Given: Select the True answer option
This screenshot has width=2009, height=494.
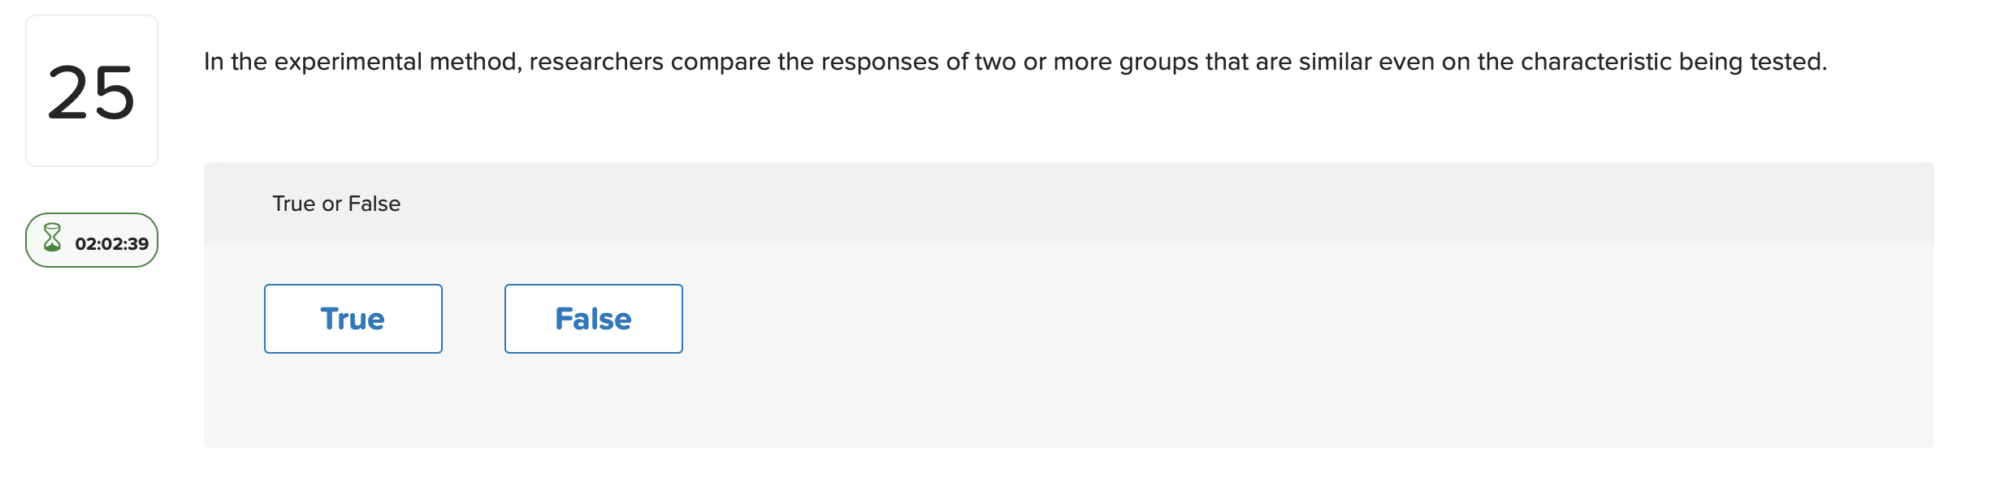Looking at the screenshot, I should point(353,318).
